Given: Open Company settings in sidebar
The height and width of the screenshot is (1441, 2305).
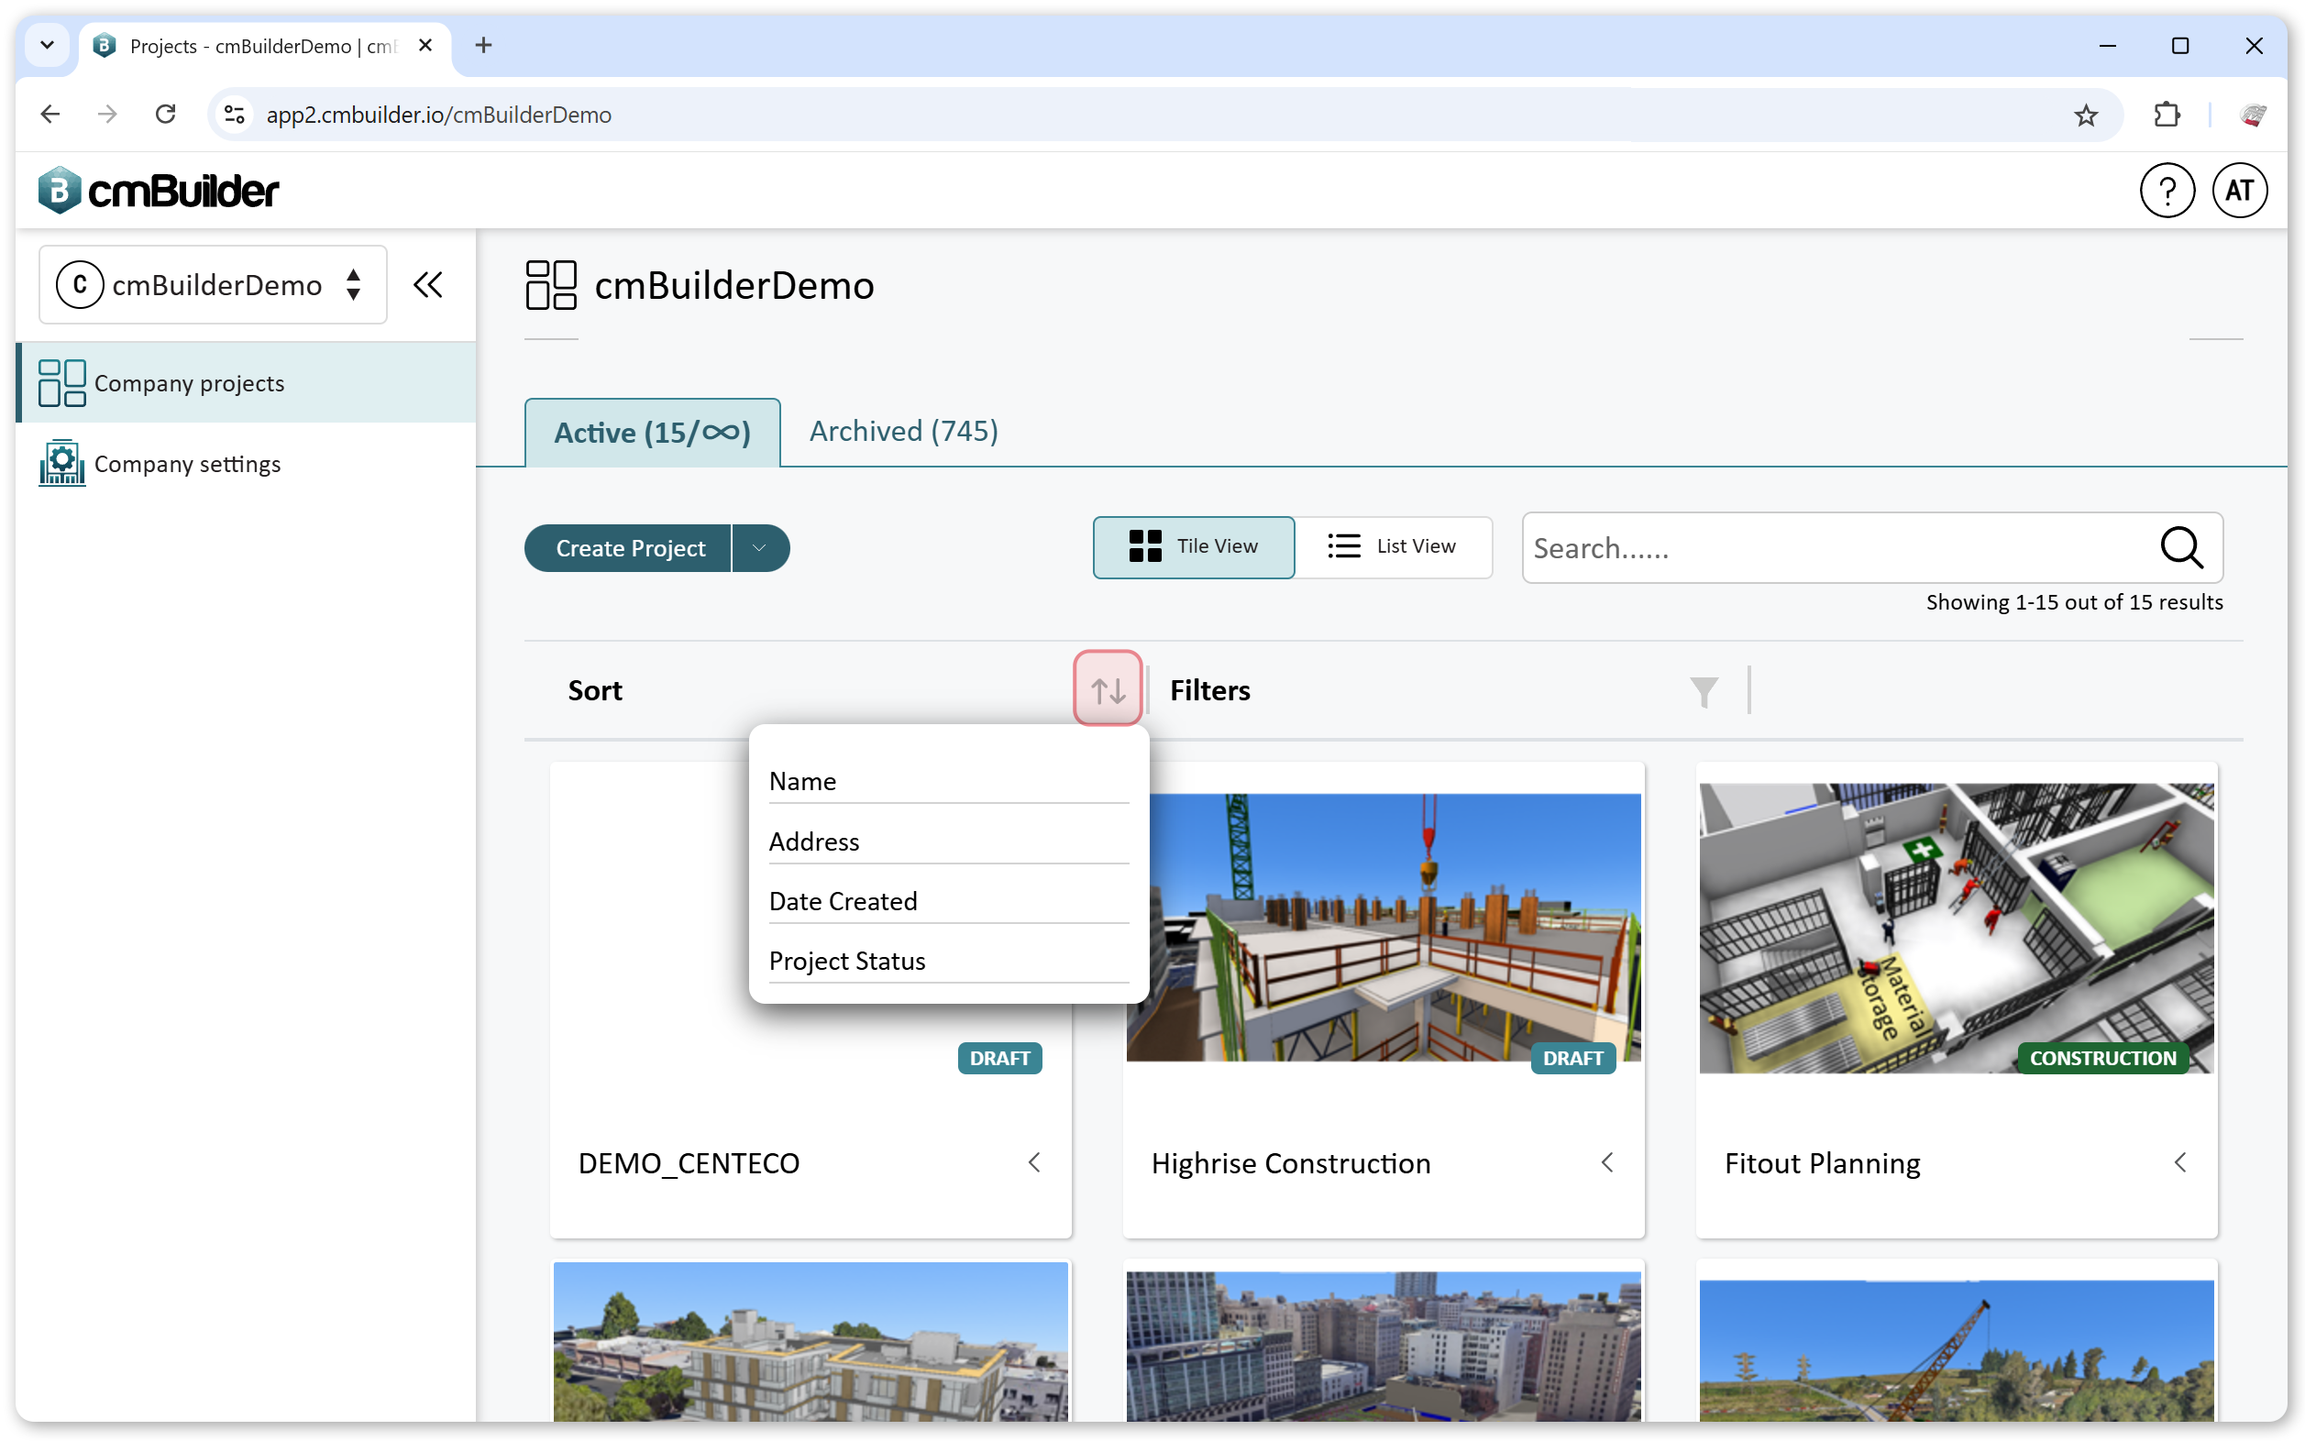Looking at the screenshot, I should 247,463.
